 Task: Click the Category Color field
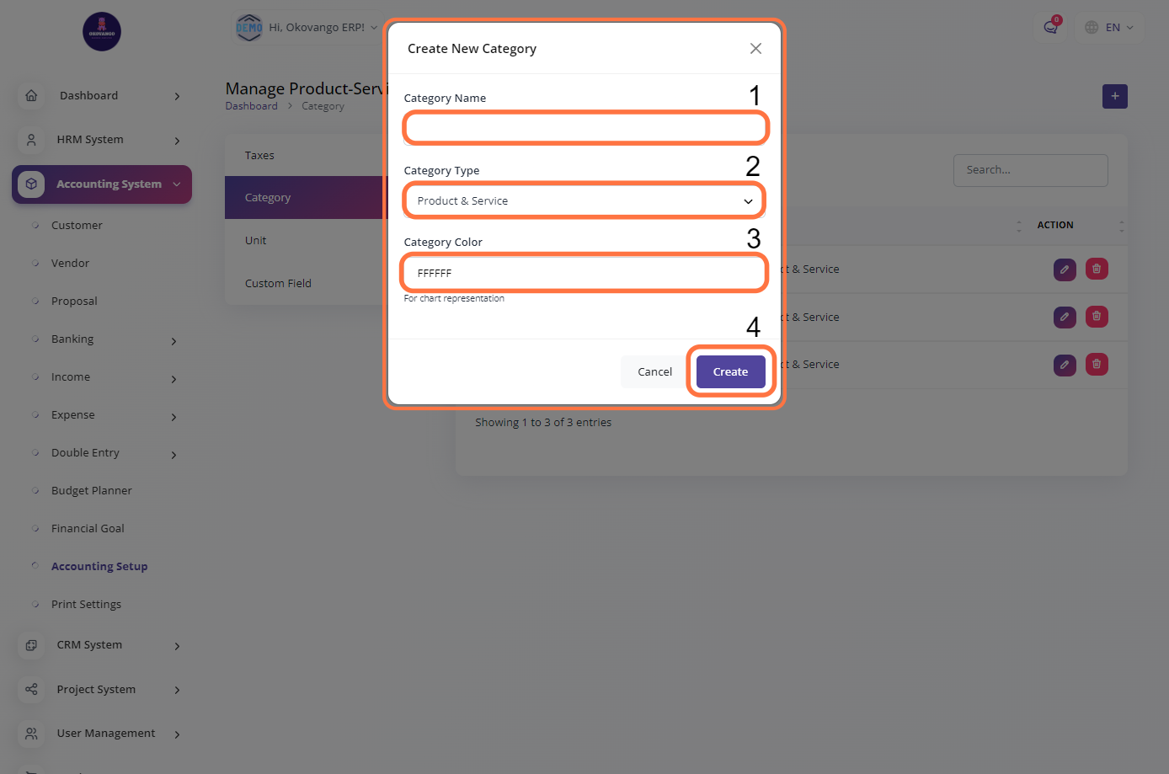pyautogui.click(x=584, y=274)
